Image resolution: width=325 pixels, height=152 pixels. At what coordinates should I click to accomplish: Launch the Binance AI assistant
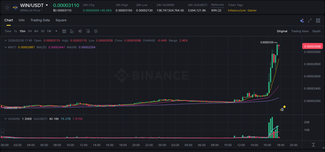(302, 20)
